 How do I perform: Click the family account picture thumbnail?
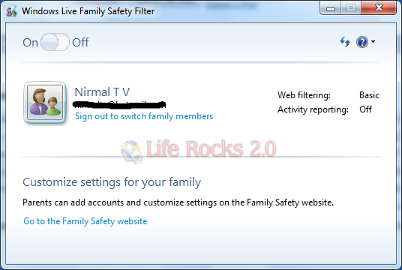click(x=45, y=103)
